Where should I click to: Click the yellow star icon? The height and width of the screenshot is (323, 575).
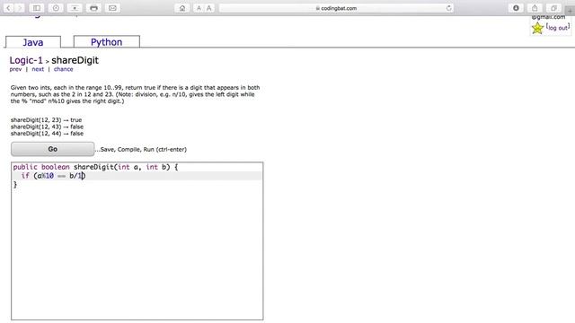click(537, 28)
